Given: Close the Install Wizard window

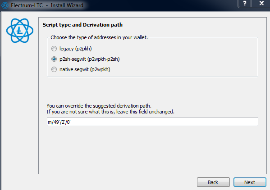Looking at the screenshot, I should tap(261, 3).
